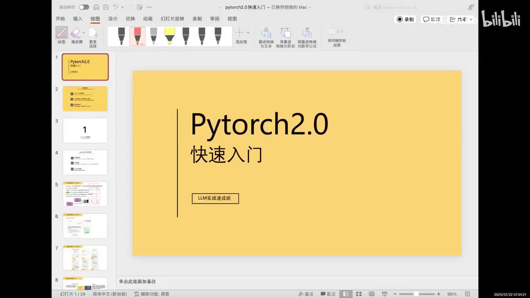Open Eraser dropdown arrow

pos(84,32)
